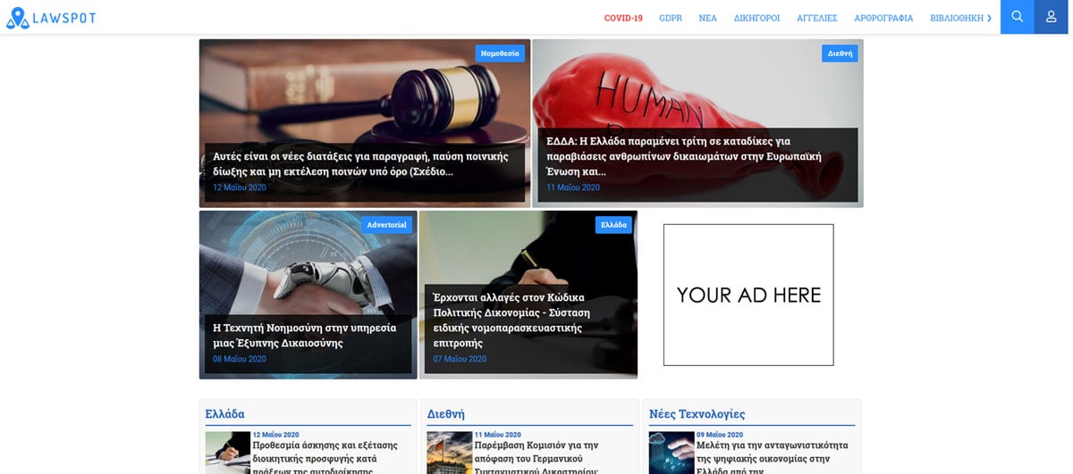Open article about νέες διατάξεις για παραγραφή
Screen dimensions: 1073x474
(x=360, y=163)
